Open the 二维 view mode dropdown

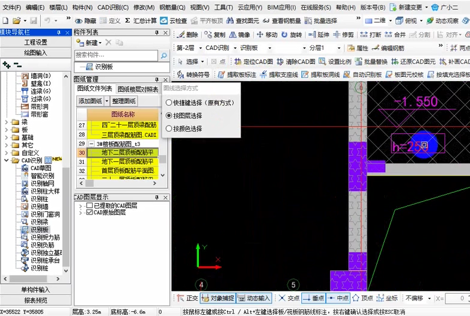[x=390, y=20]
